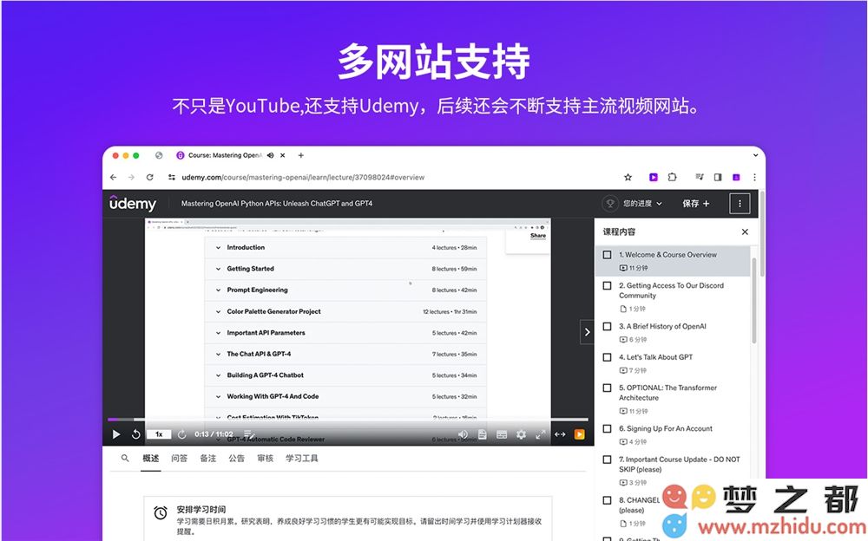Check lecture 5 OPTIONAL Transformer Architecture
868x541 pixels.
608,388
